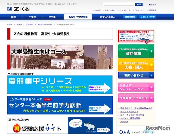Click the orange 入会・購入 button
This screenshot has width=174, height=134.
(136, 65)
